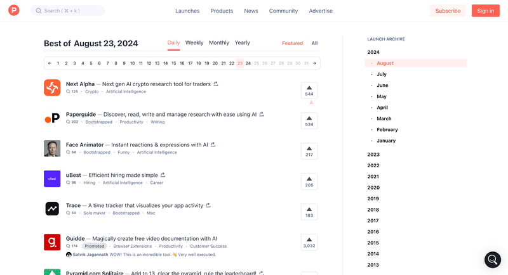Upvote Trace with 183 votes
The height and width of the screenshot is (275, 508).
(x=309, y=212)
